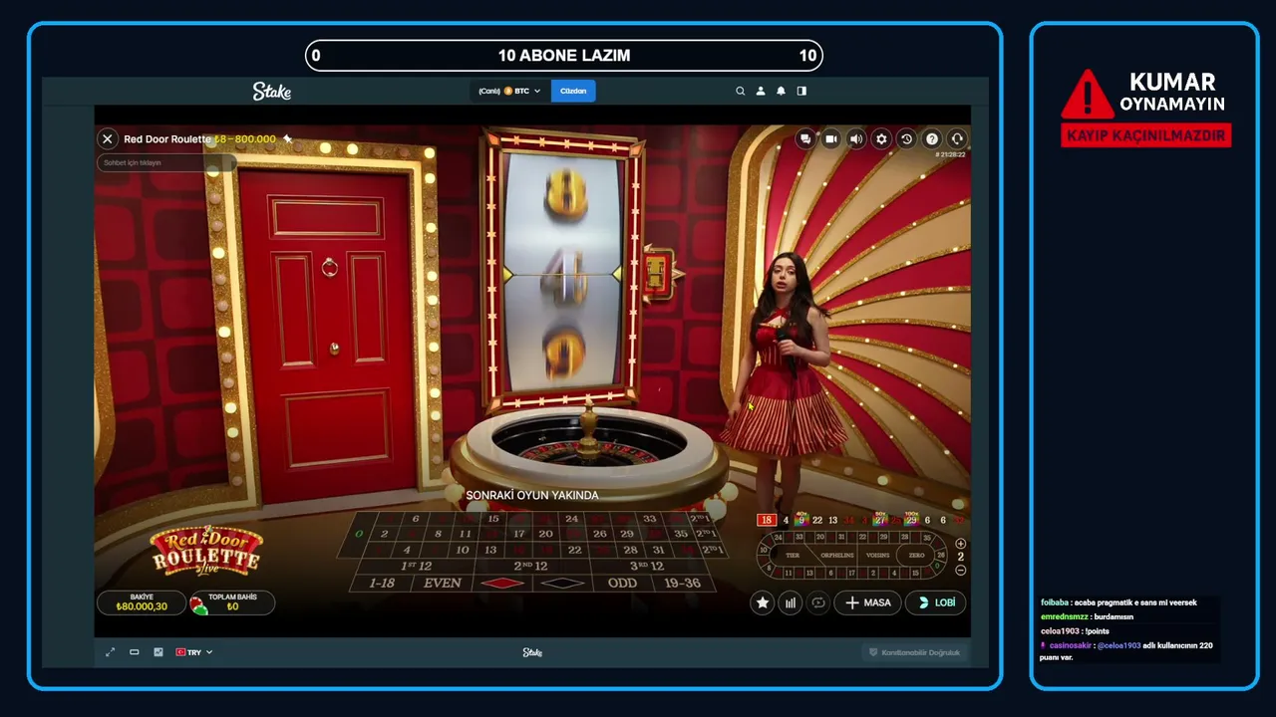Bet on number 24 on the table
This screenshot has width=1276, height=717.
point(571,519)
